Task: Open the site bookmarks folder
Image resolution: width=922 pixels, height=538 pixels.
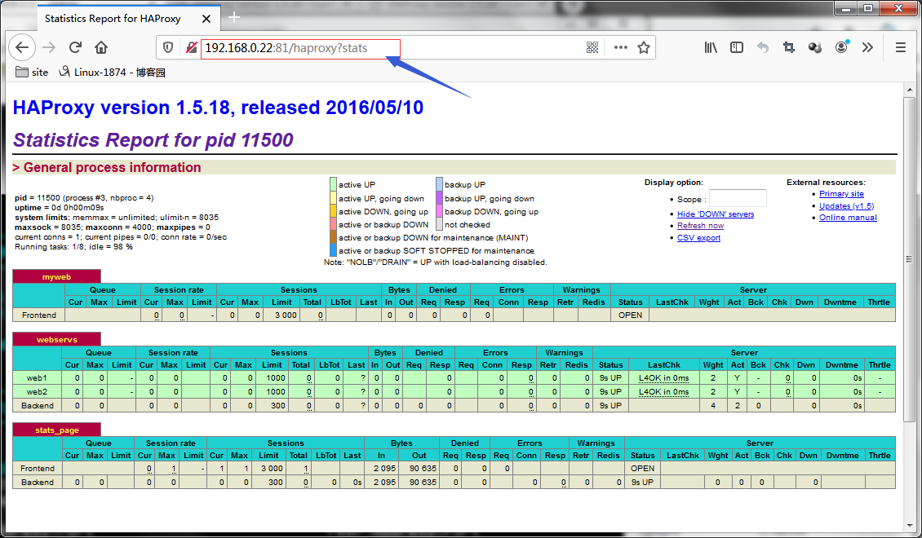Action: (33, 73)
